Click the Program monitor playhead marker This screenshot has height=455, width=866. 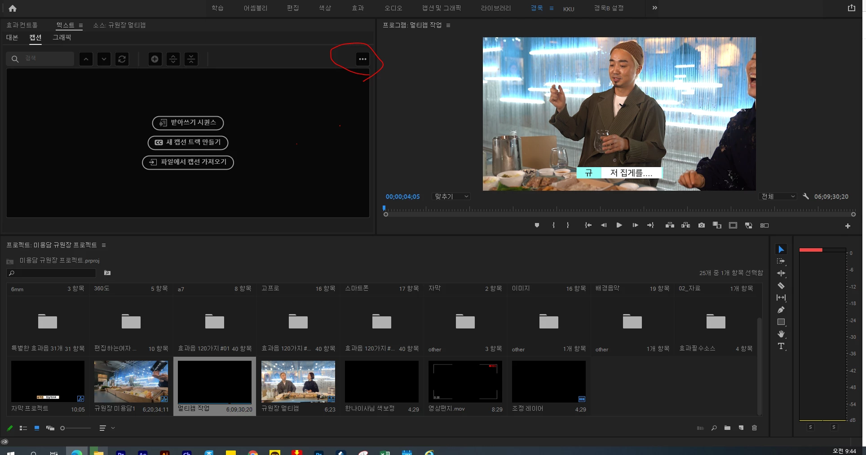coord(384,208)
